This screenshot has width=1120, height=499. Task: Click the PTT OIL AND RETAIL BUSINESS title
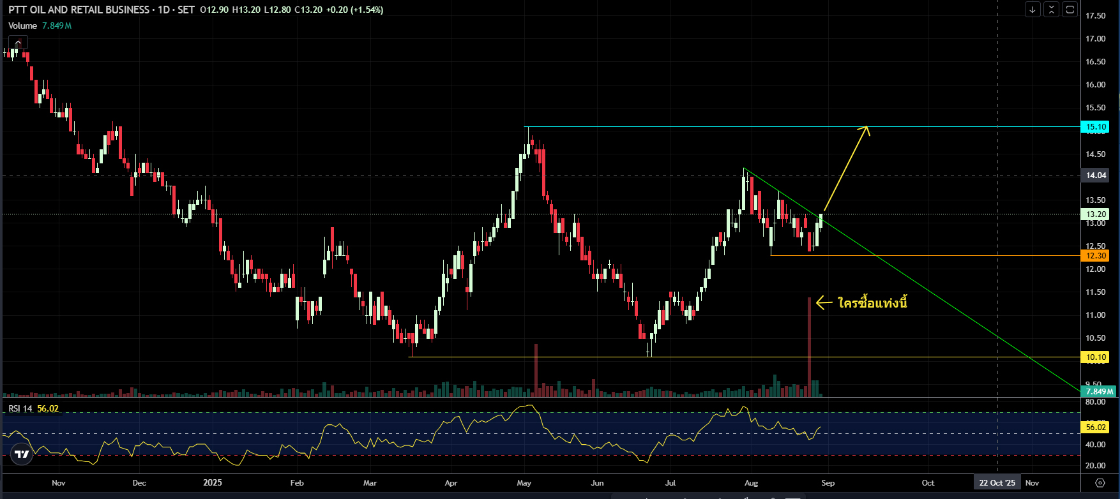point(79,10)
